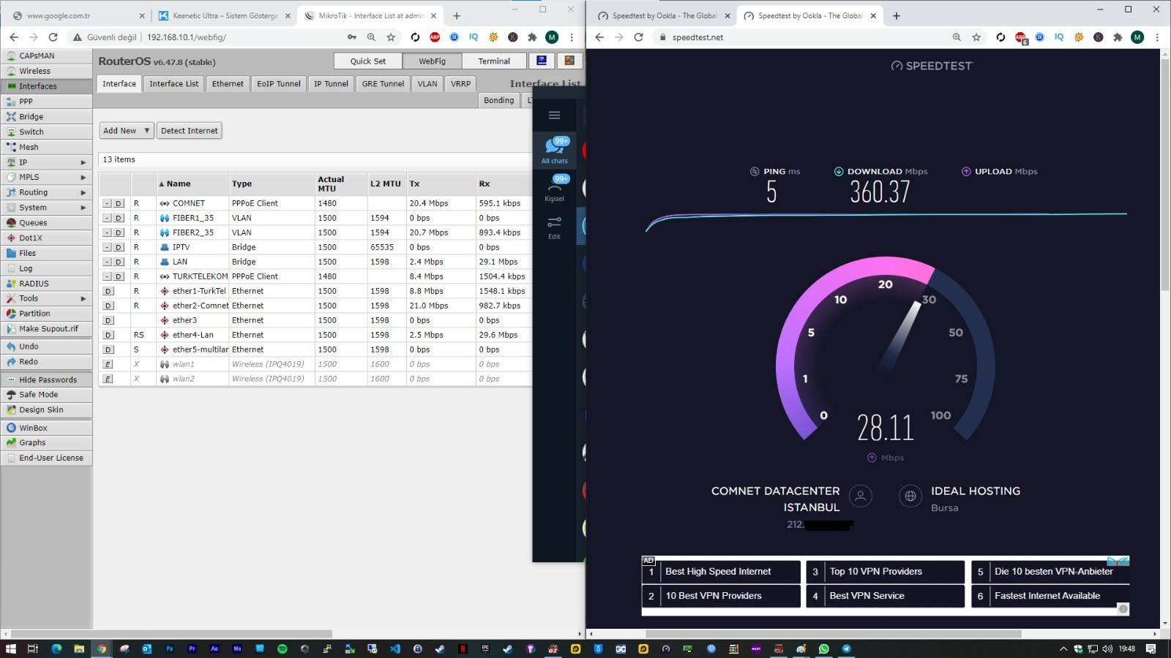Viewport: 1171px width, 658px height.
Task: Switch to the VLAN tab
Action: coord(427,84)
